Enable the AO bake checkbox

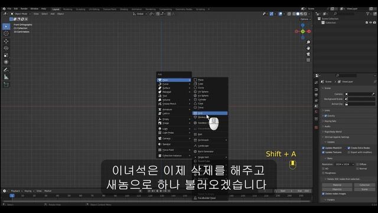click(323, 169)
